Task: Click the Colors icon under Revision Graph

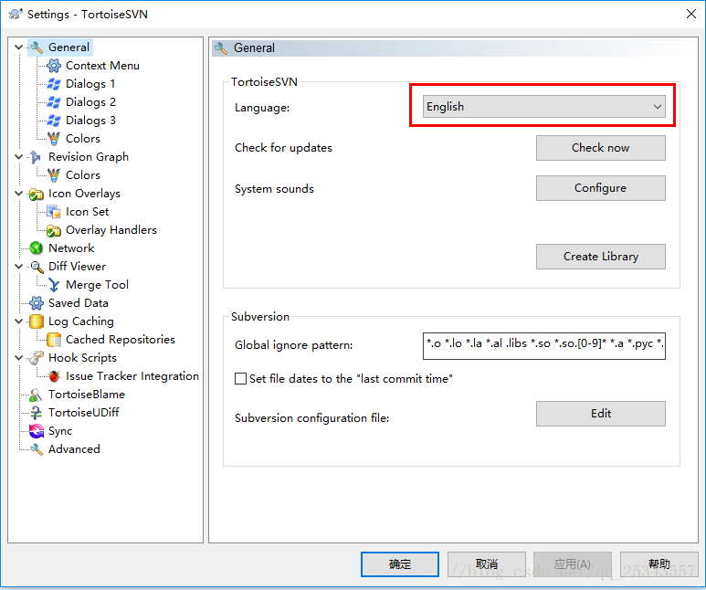Action: click(54, 175)
